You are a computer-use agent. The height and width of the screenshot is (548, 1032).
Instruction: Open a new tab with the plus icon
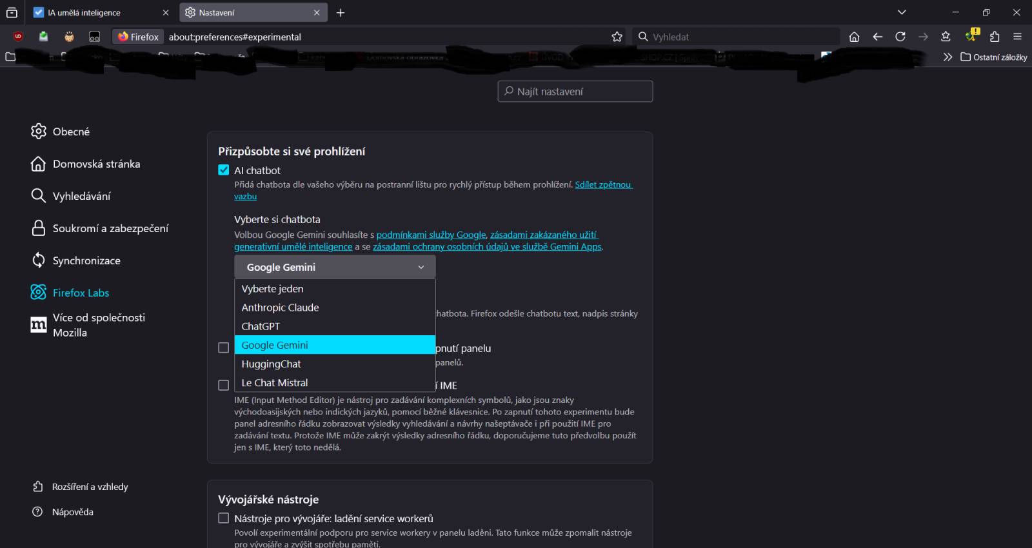click(x=341, y=12)
